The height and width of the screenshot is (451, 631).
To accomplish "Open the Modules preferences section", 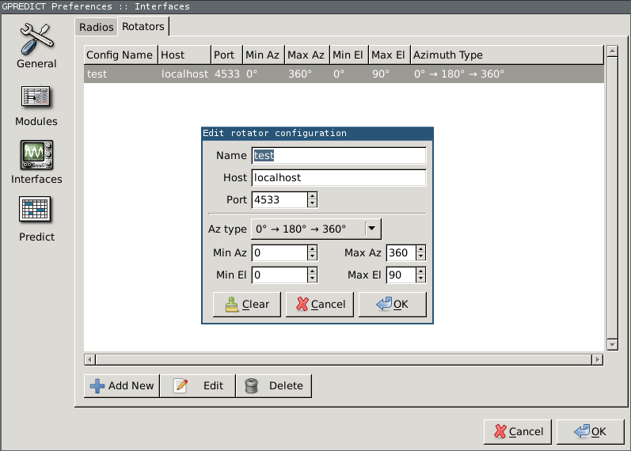I will [x=36, y=104].
